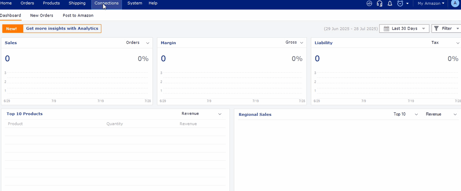Expand the My Amazon account dropdown
461x191 pixels.
(x=431, y=3)
